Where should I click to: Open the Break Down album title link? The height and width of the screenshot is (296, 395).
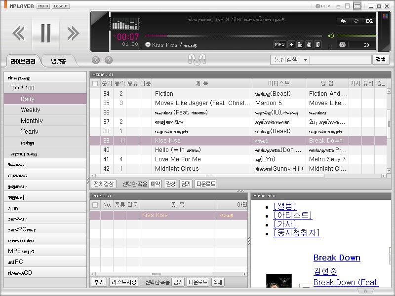(337, 258)
